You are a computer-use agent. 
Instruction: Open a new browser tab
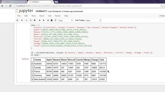point(56,2)
